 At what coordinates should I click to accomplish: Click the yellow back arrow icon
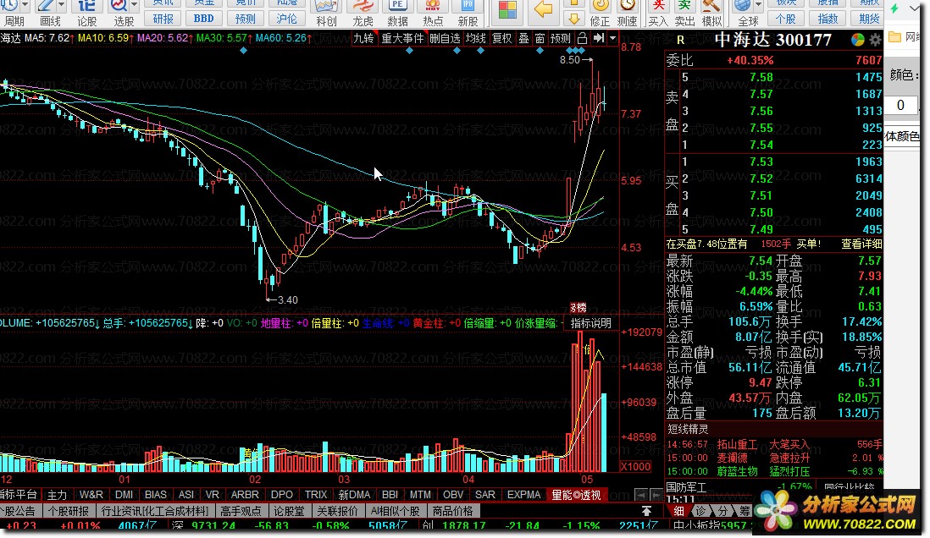point(543,9)
